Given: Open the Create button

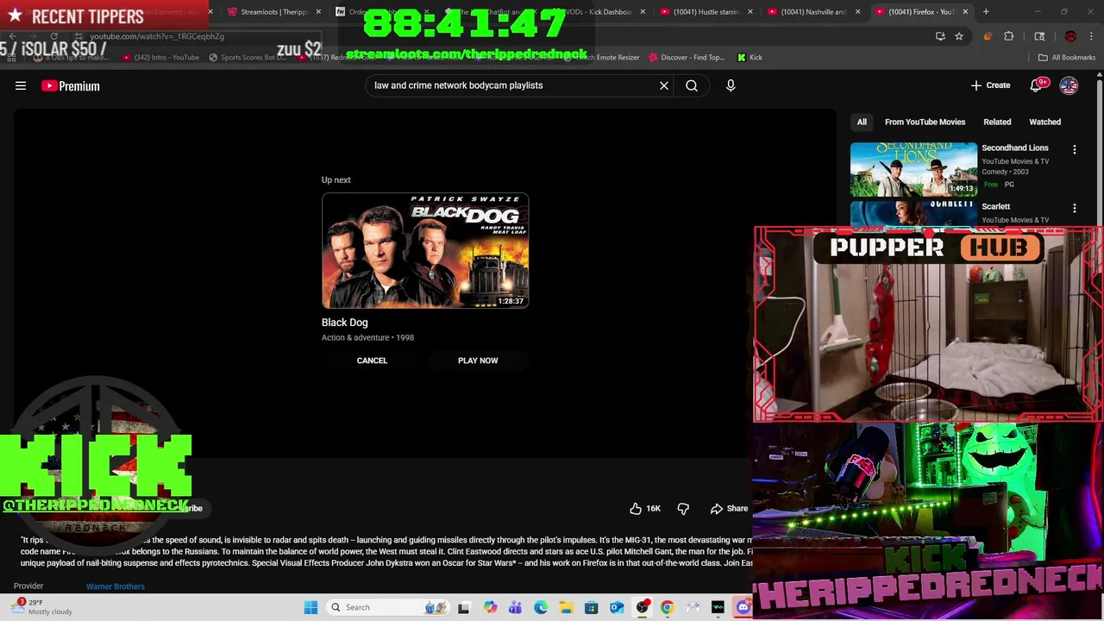Looking at the screenshot, I should (990, 85).
